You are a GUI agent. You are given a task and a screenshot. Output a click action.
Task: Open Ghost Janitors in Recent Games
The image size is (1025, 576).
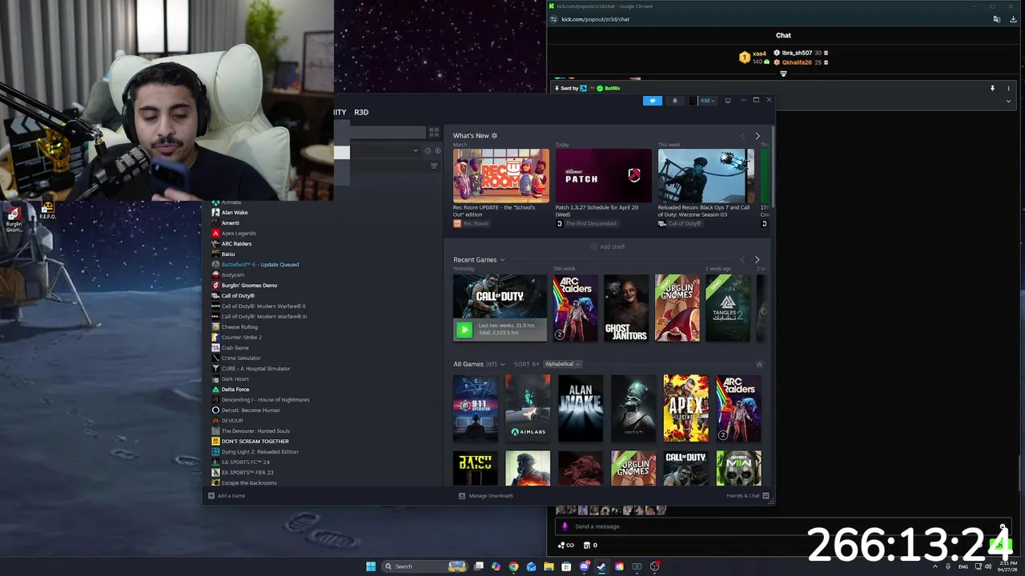pyautogui.click(x=626, y=308)
